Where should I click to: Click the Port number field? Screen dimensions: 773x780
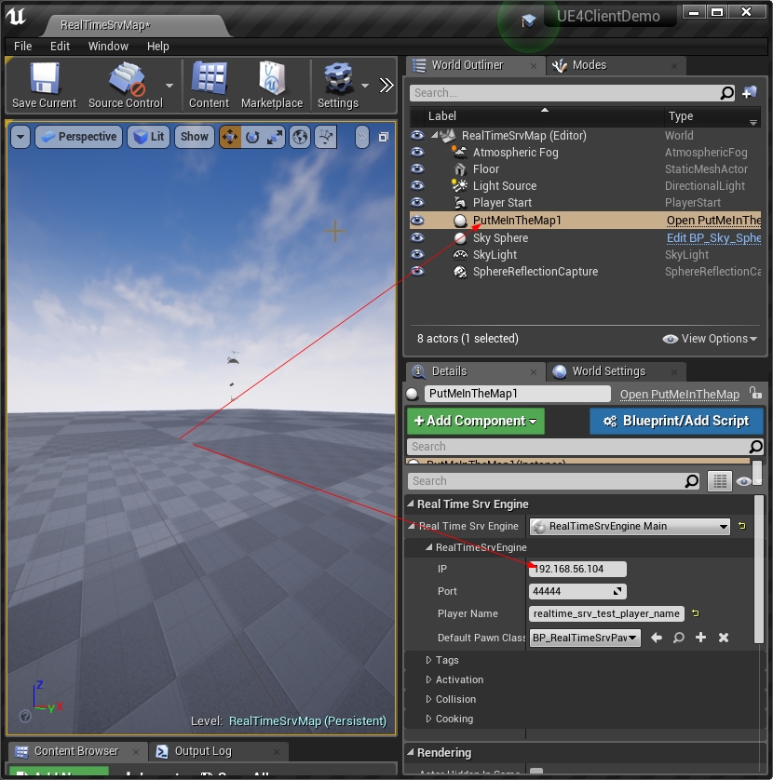(x=577, y=591)
